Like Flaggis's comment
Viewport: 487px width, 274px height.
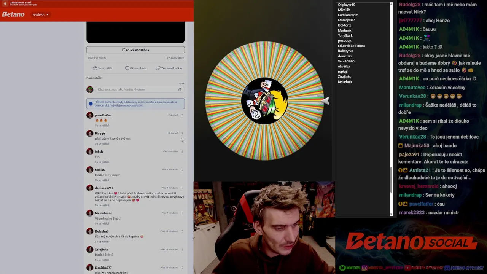[x=102, y=144]
